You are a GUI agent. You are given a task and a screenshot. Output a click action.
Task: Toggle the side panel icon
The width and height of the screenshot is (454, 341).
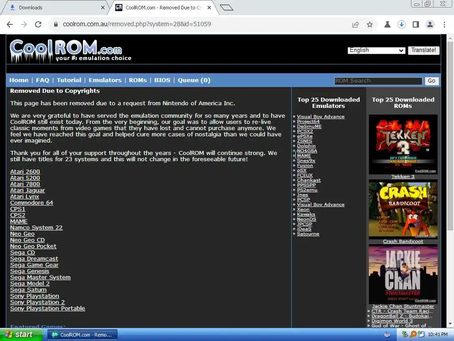tap(416, 25)
